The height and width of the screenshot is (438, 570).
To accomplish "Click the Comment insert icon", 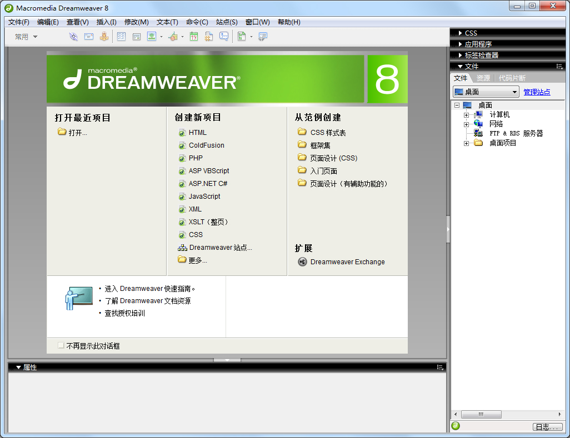I will [x=224, y=36].
